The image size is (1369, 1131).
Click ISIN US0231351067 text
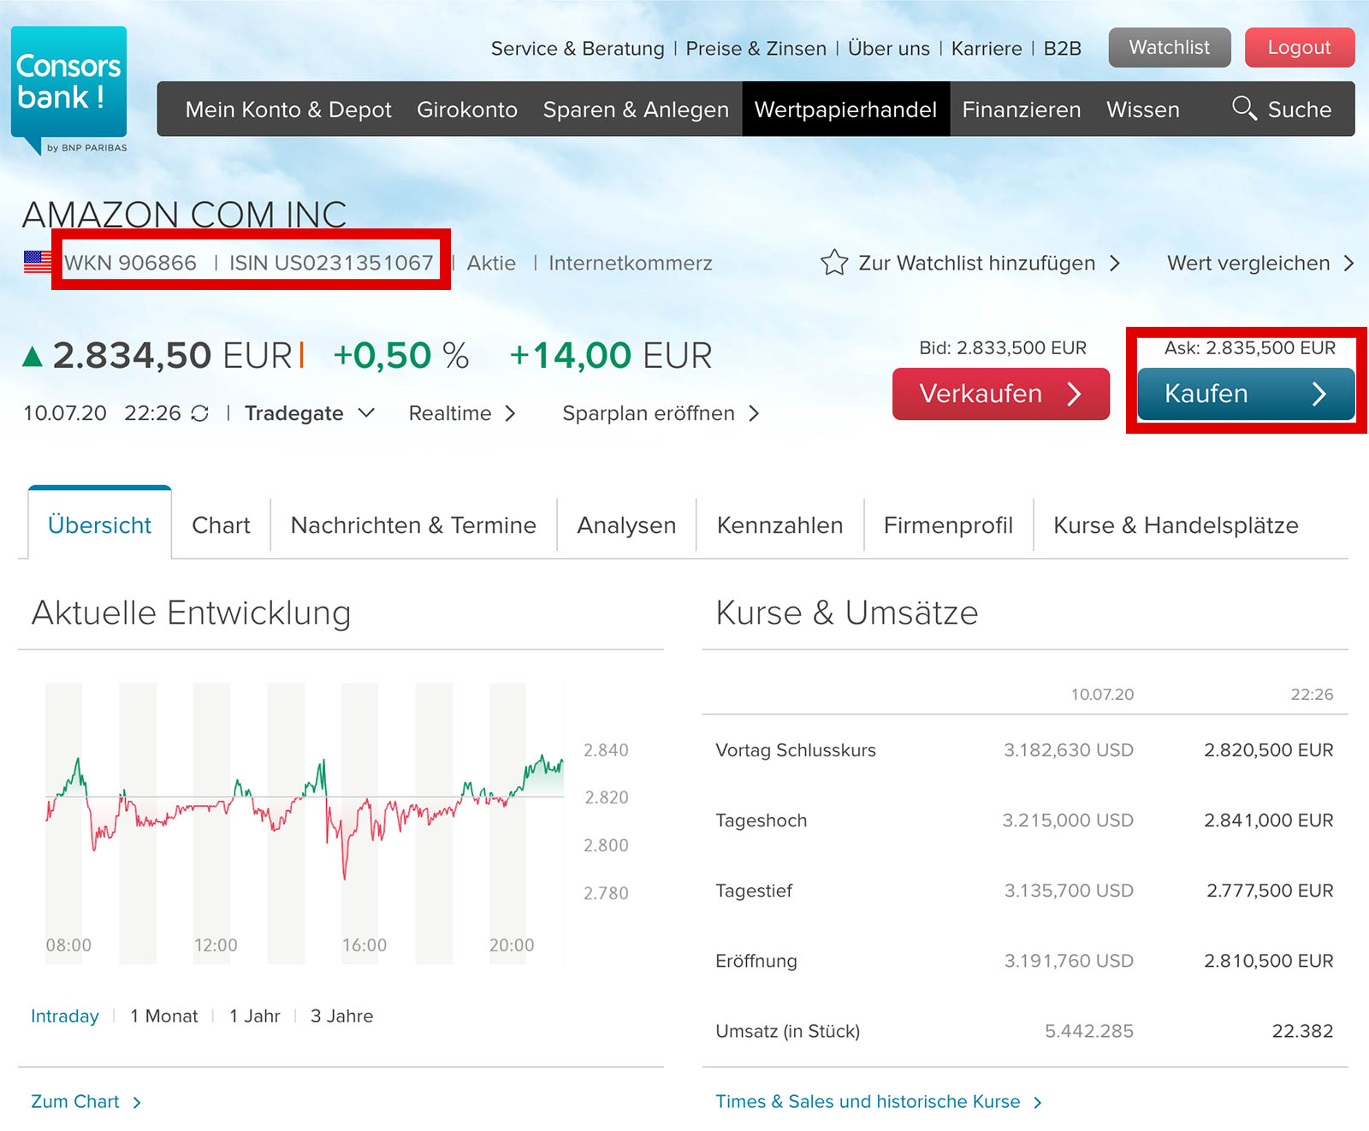[x=331, y=263]
